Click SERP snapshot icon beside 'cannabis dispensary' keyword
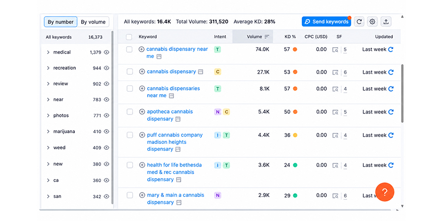The image size is (443, 221). 200,72
